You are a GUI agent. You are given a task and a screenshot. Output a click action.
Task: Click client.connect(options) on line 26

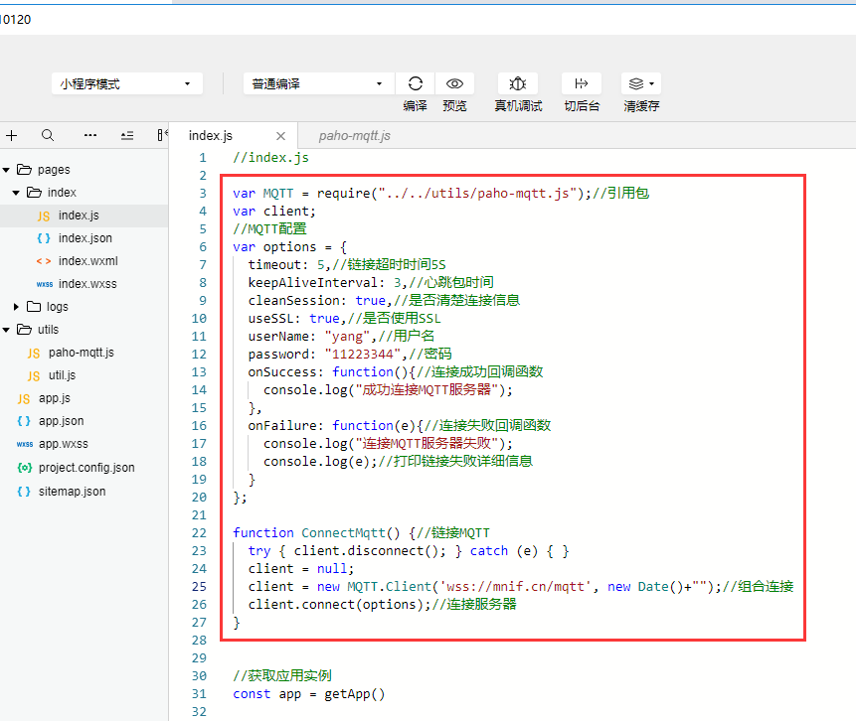[x=336, y=605]
